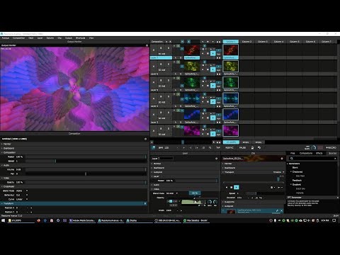Viewport: 340px width, 255px height.
Task: Trigger the Column 2 header
Action: [x=246, y=42]
